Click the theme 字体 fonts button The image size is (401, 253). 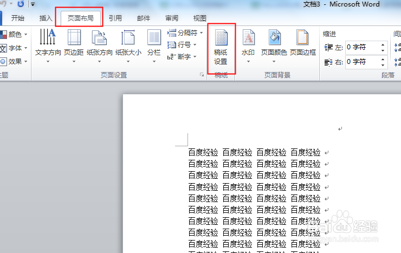point(14,48)
